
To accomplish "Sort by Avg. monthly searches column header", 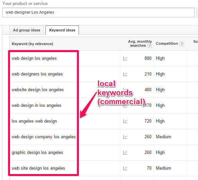I will 140,43.
